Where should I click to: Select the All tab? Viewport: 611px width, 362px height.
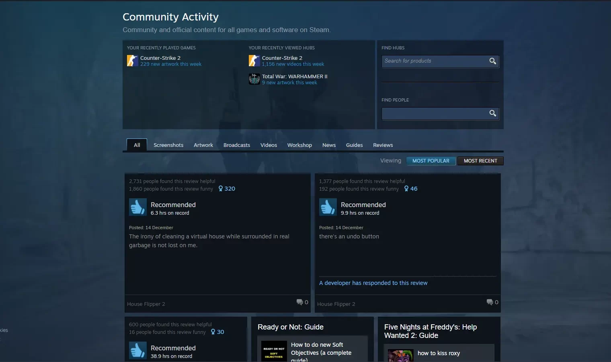[137, 145]
